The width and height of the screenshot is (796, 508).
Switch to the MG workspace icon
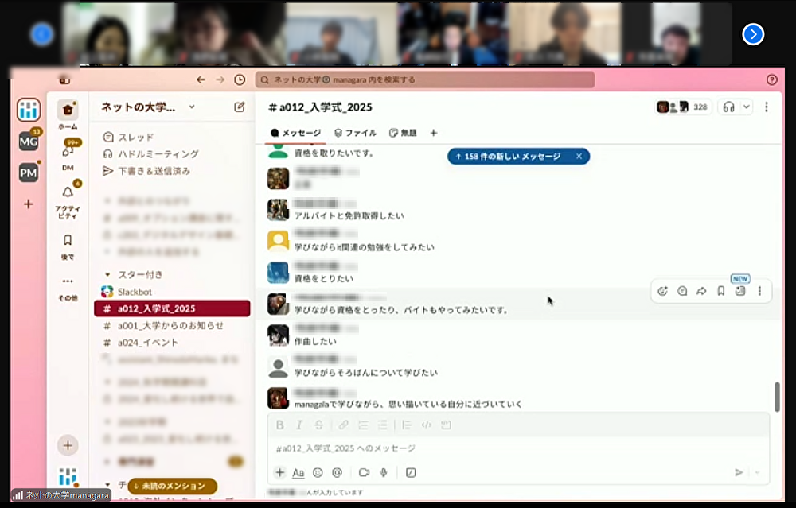tap(29, 142)
